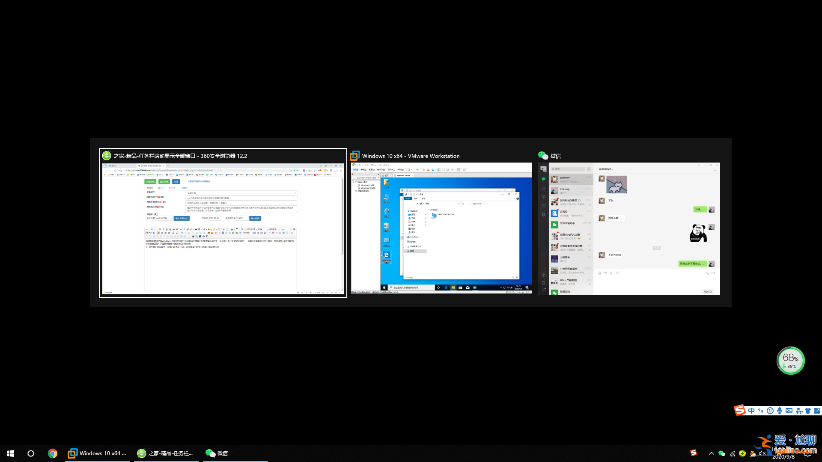Click the emoji icon above WeChat's message box
The image size is (822, 462).
click(600, 273)
